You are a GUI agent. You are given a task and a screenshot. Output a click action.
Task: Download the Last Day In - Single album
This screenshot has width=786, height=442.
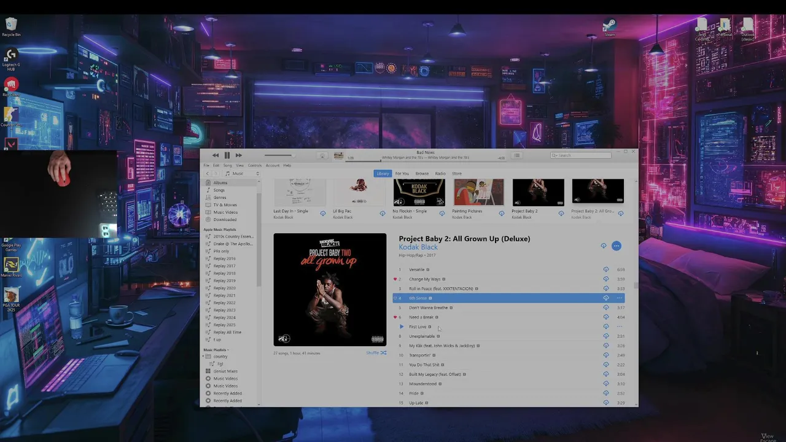coord(322,214)
